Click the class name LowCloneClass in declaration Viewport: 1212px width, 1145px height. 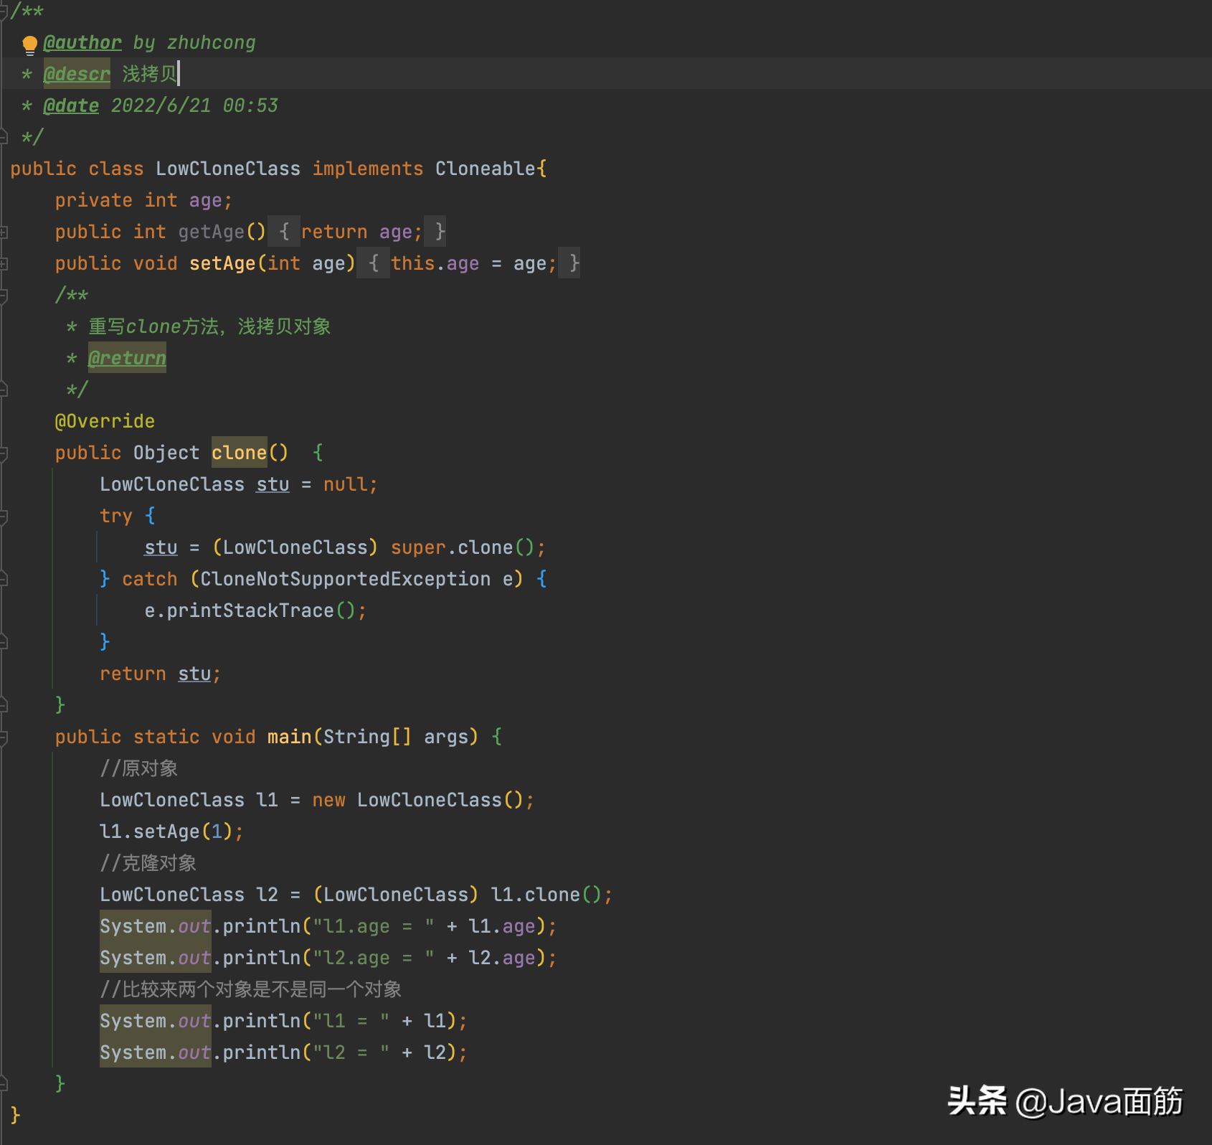[228, 169]
